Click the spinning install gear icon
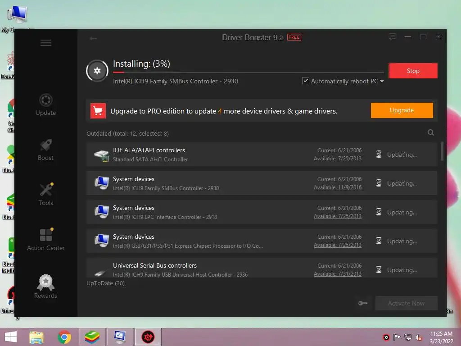The width and height of the screenshot is (461, 346). (x=97, y=71)
